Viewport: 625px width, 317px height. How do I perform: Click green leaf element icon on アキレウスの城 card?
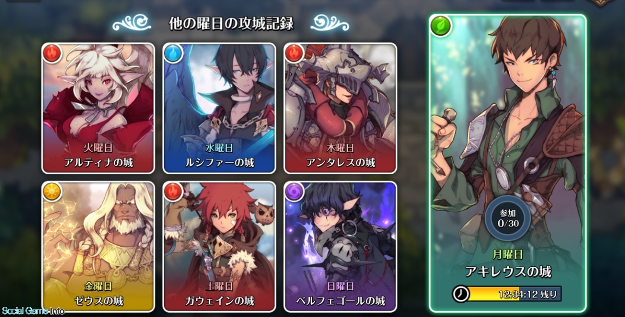439,24
